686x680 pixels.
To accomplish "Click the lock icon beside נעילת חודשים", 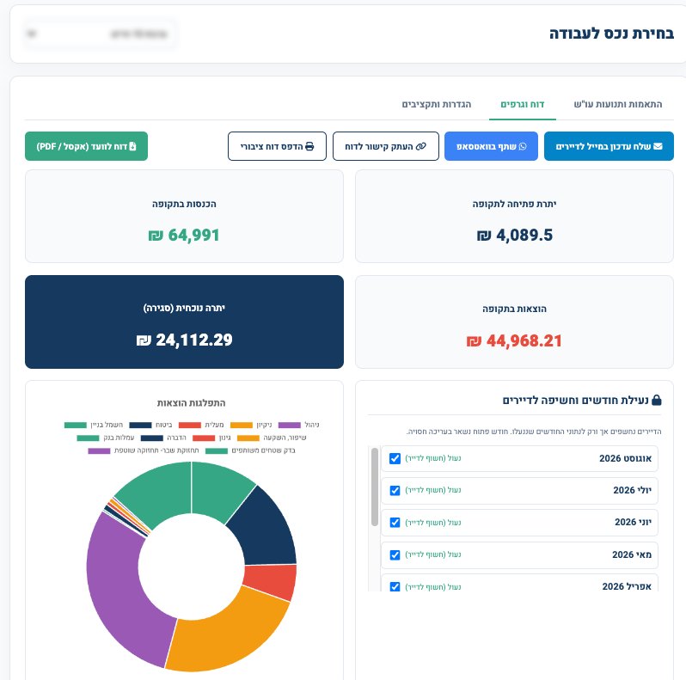I will click(x=656, y=400).
